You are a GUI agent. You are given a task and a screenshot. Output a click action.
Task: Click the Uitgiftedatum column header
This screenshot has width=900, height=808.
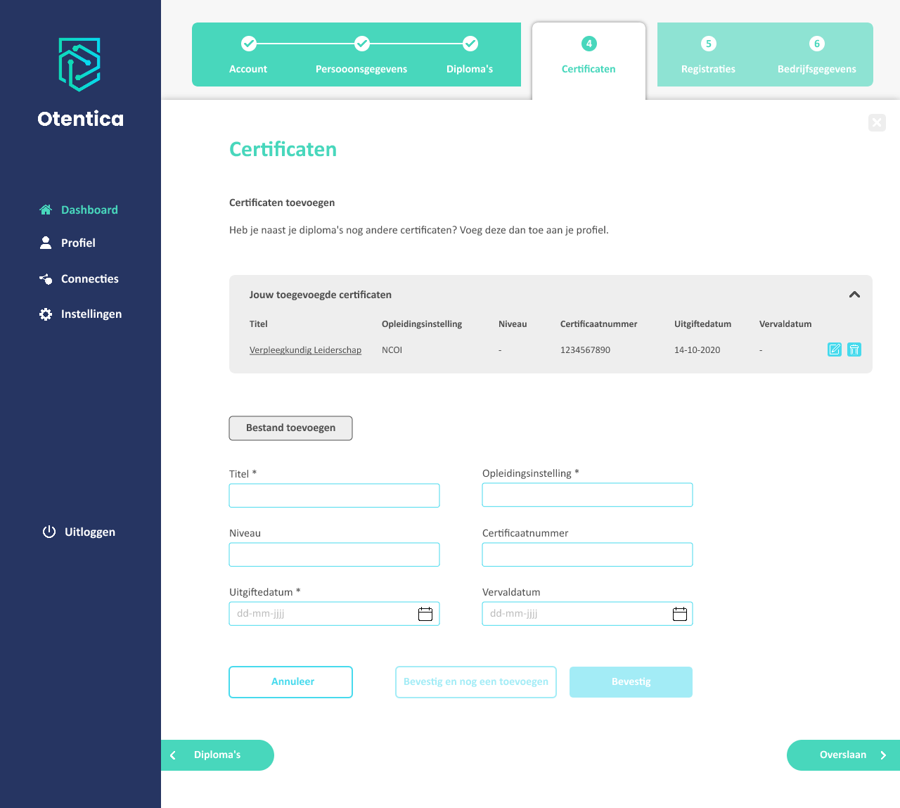(x=702, y=324)
